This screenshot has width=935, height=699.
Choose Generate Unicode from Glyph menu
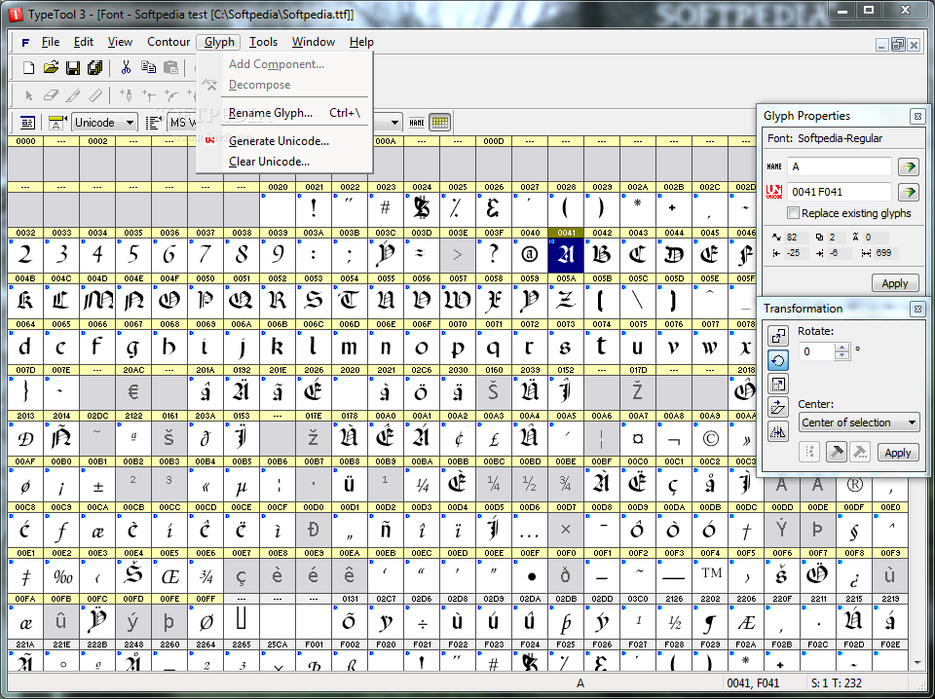point(284,141)
